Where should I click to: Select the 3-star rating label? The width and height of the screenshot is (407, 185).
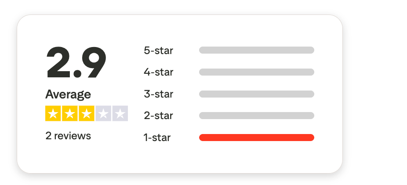point(158,94)
